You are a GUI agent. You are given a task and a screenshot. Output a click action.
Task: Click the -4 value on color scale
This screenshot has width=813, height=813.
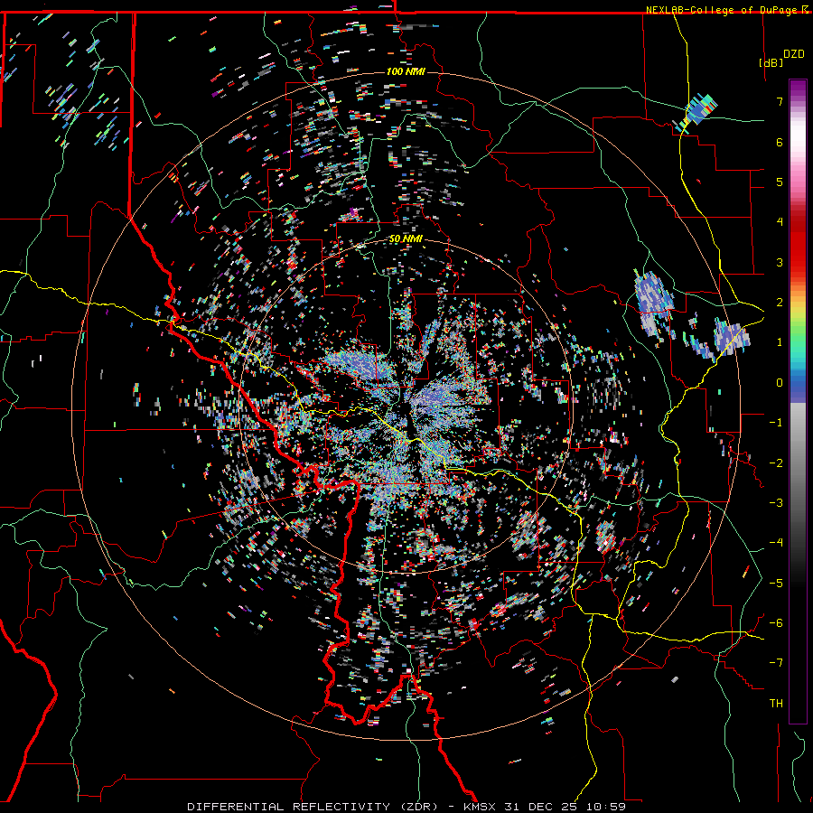coord(776,543)
